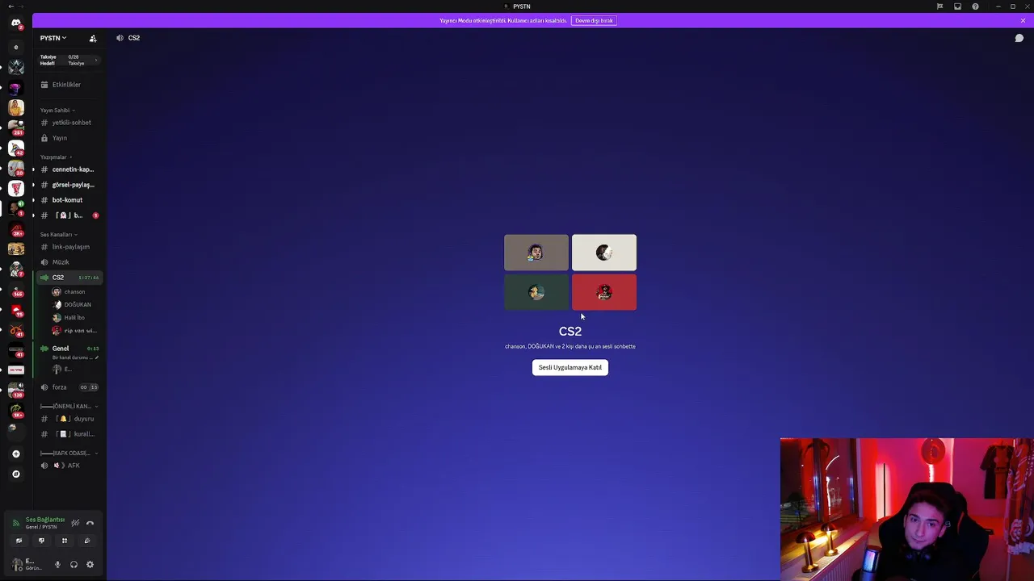
Task: Open the inbox icon in the title bar
Action: point(957,6)
